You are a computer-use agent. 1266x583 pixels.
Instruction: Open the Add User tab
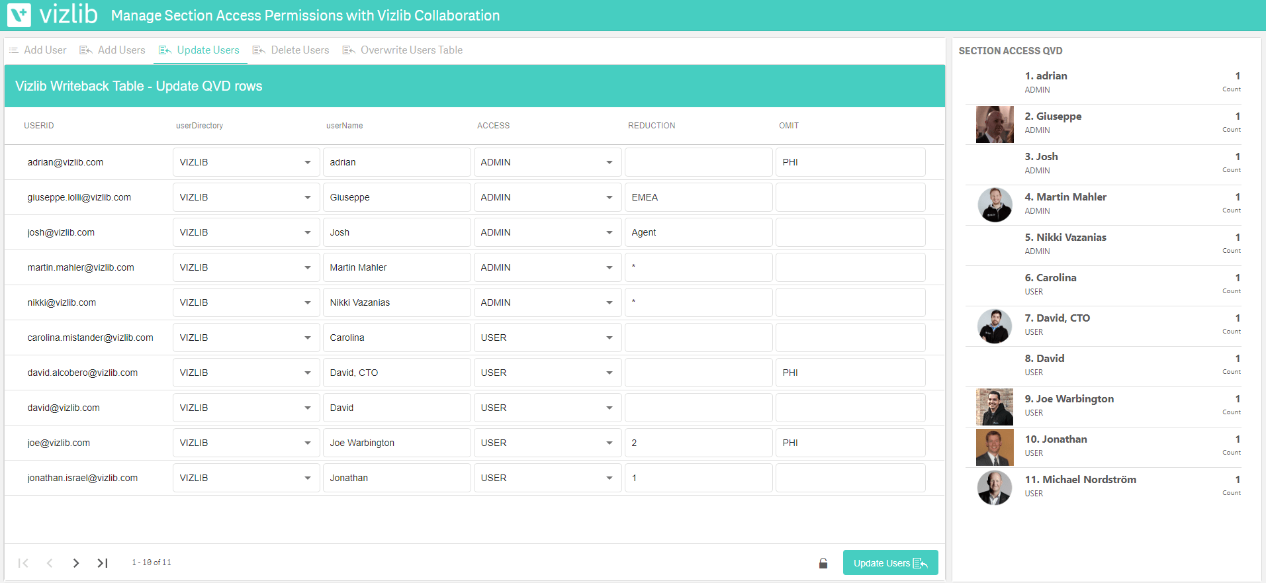pos(38,50)
